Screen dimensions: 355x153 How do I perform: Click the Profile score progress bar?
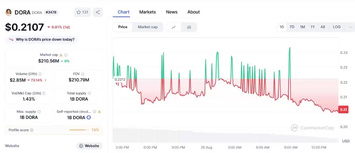tap(79, 130)
